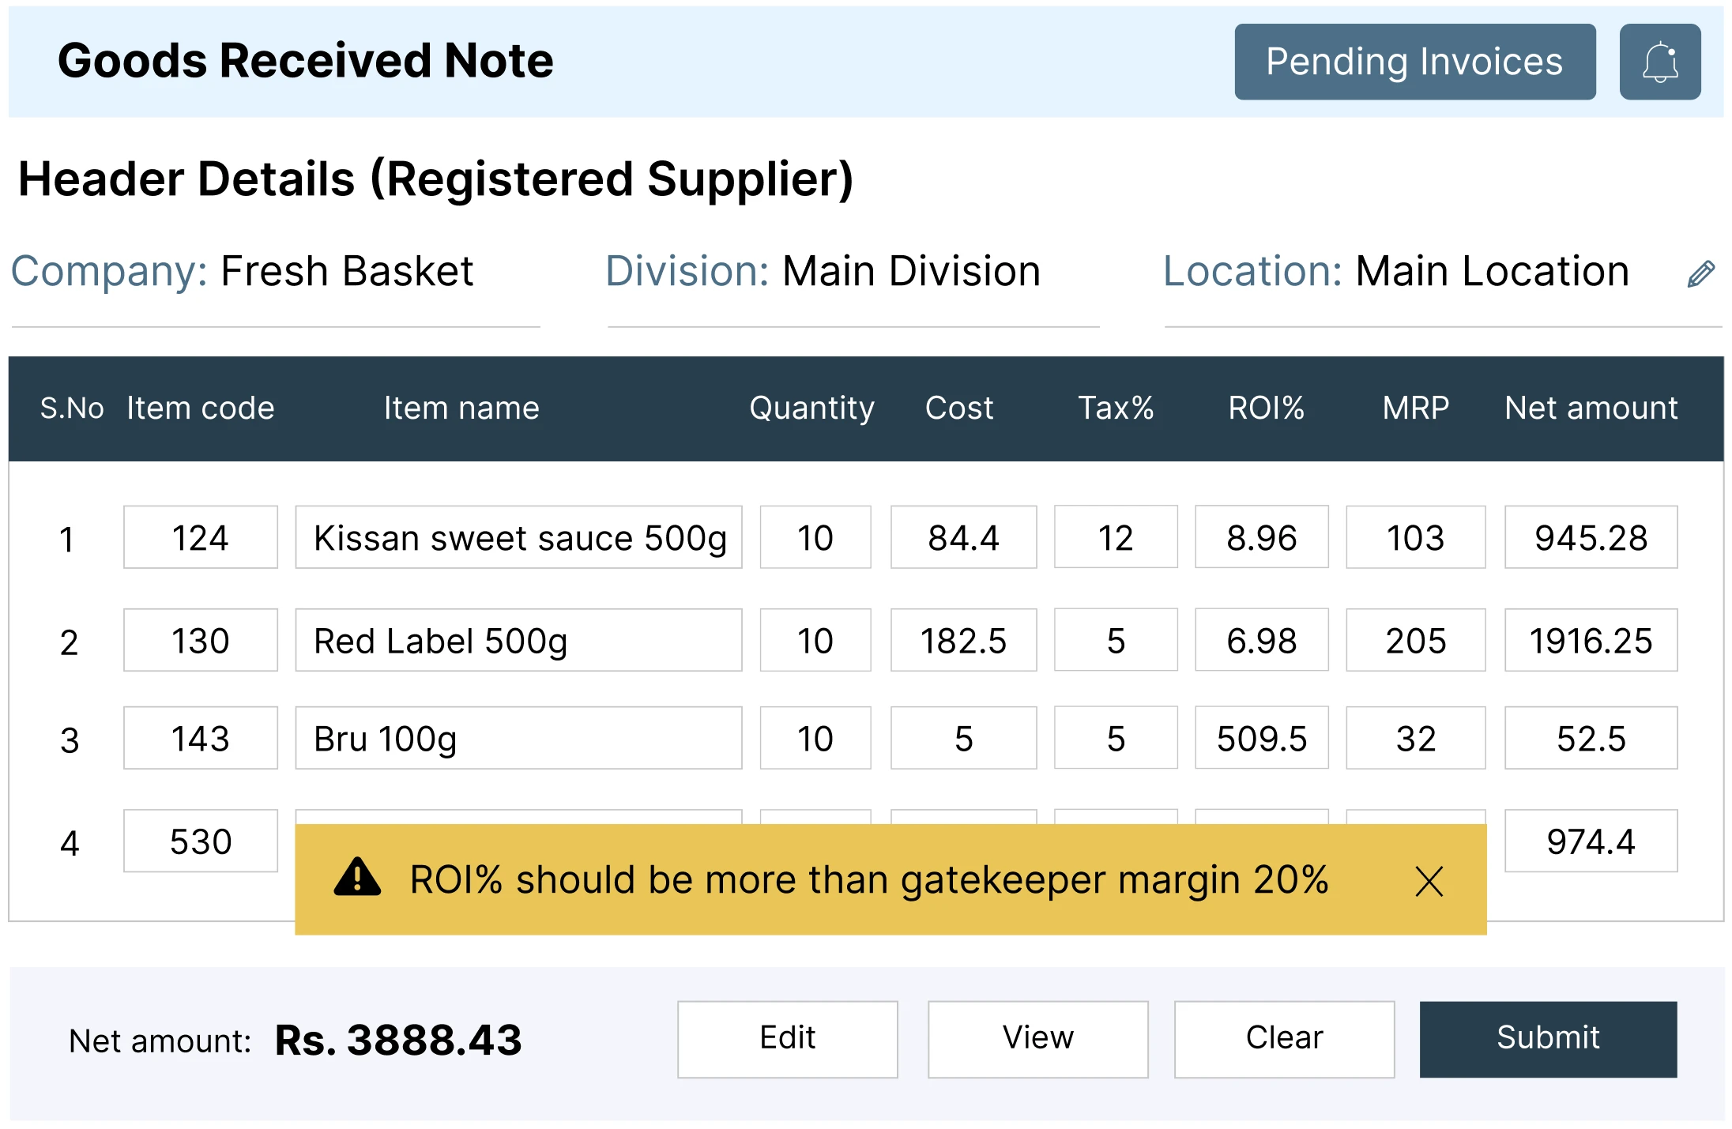This screenshot has width=1732, height=1129.
Task: Edit the Red Label 500g item name field
Action: click(518, 640)
